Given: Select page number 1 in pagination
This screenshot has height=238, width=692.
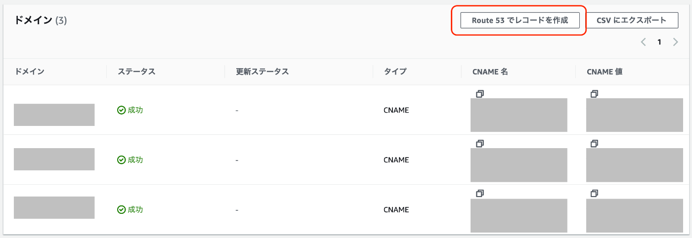Looking at the screenshot, I should (659, 42).
